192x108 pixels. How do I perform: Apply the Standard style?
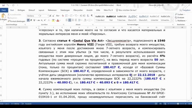tap(100, 18)
